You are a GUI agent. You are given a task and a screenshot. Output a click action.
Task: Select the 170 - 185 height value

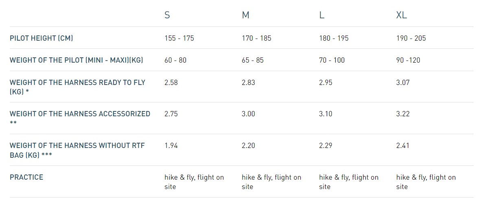tap(256, 38)
